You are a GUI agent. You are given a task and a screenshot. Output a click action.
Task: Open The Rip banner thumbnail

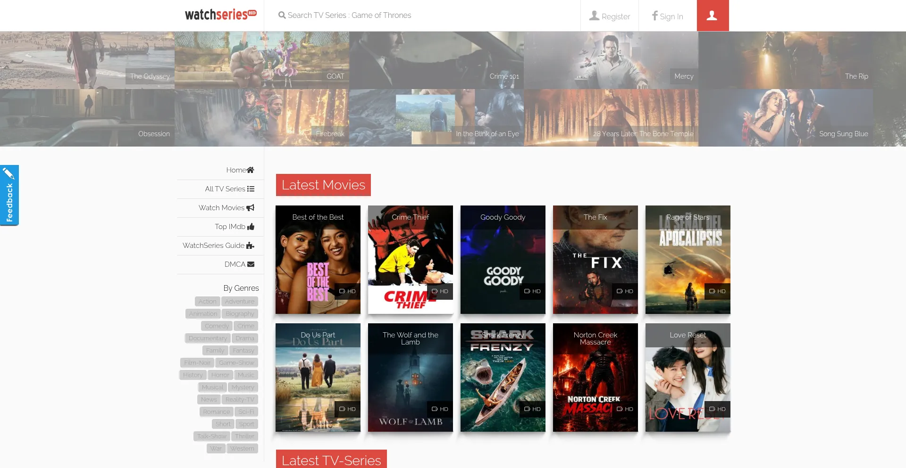(x=786, y=60)
